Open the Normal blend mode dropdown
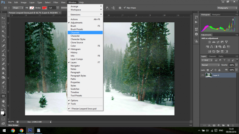The height and width of the screenshot is (134, 239). click(x=210, y=65)
